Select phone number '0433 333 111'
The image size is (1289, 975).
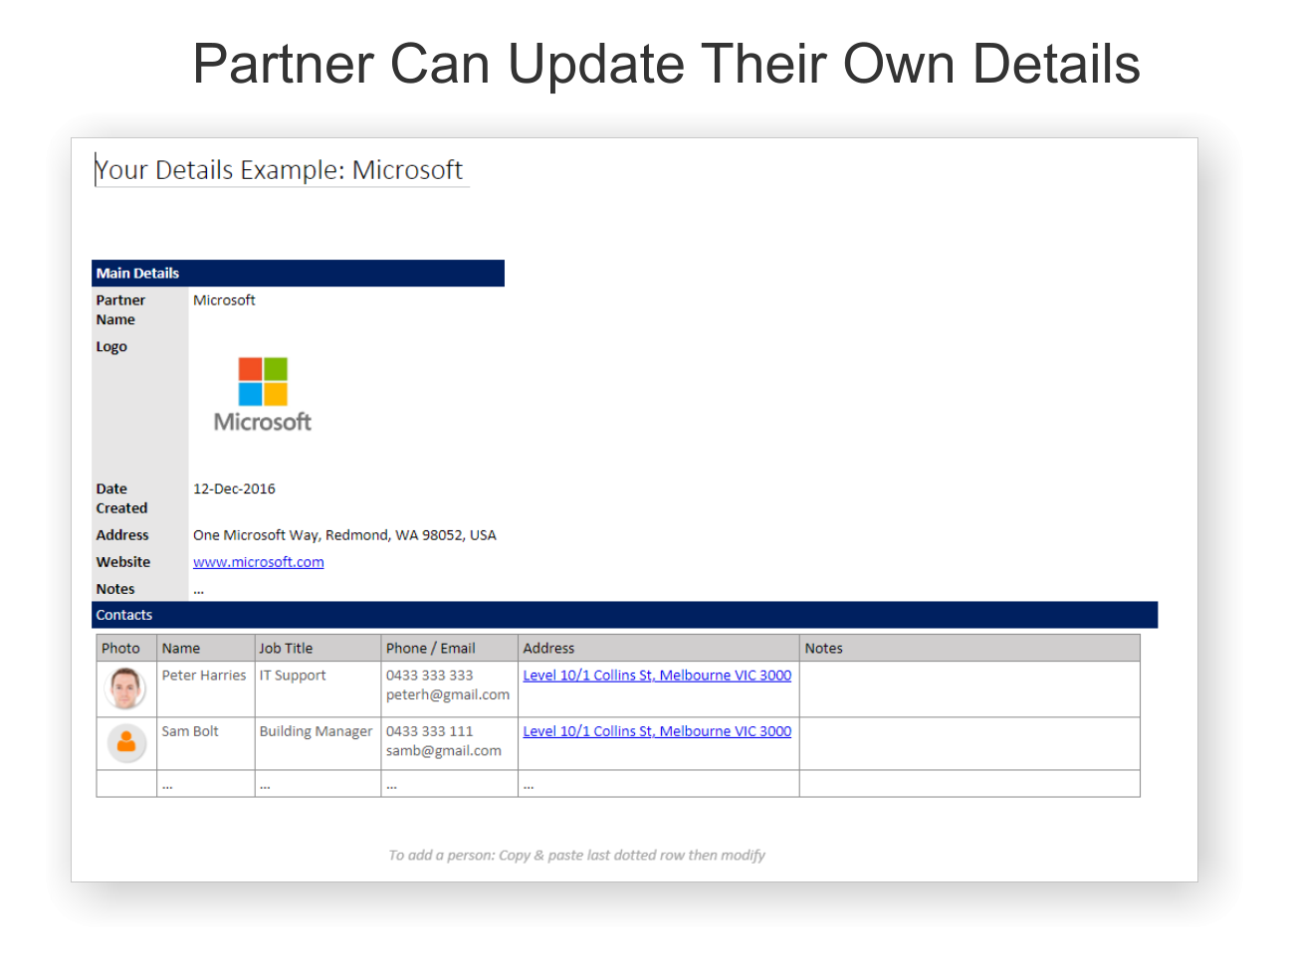430,731
